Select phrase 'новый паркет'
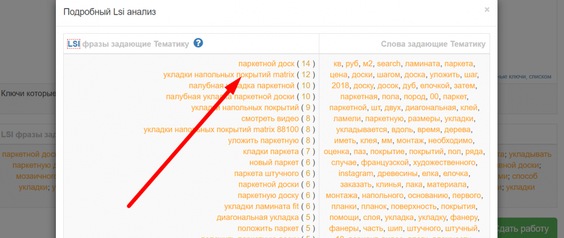This screenshot has width=564, height=238. [274, 162]
